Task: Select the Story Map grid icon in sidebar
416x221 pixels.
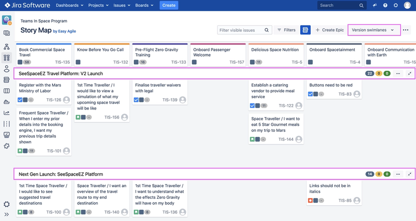Action: click(x=7, y=58)
